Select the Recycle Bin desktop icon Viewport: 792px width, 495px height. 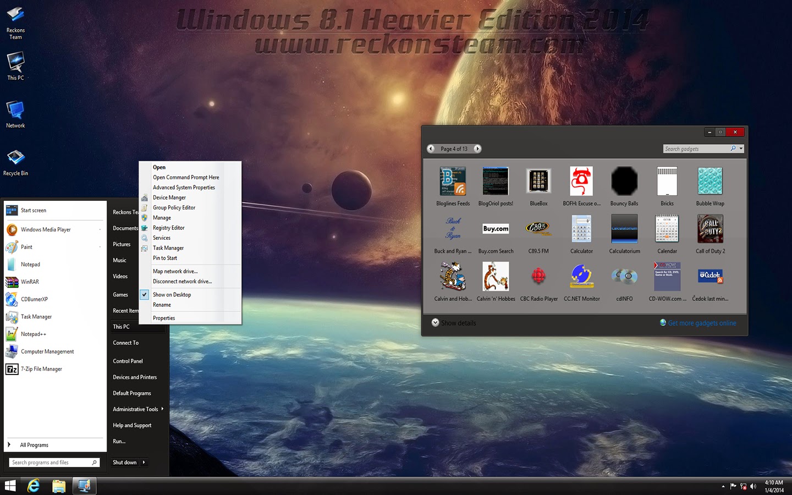tap(15, 162)
